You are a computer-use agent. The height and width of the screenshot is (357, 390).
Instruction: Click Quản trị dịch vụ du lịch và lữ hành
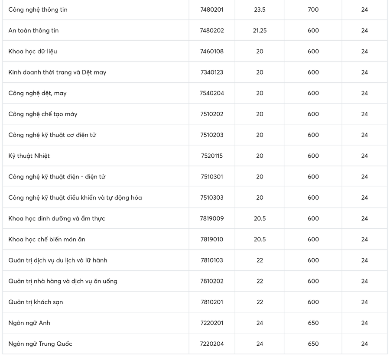58,260
